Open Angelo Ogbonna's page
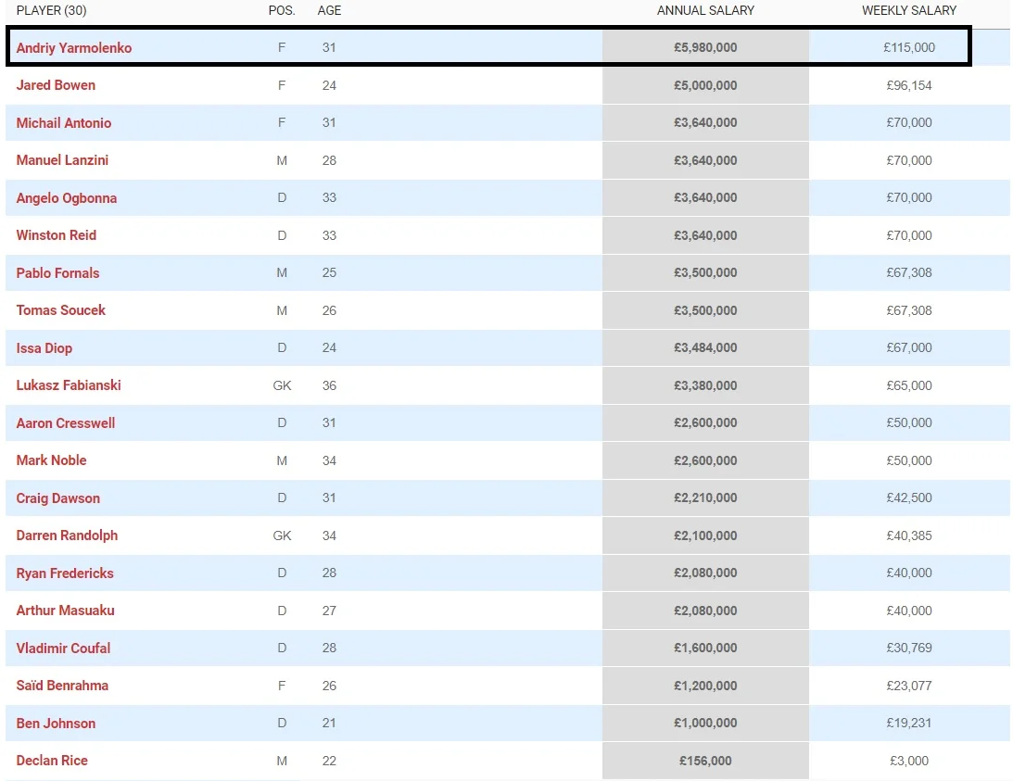This screenshot has height=781, width=1013. 67,198
